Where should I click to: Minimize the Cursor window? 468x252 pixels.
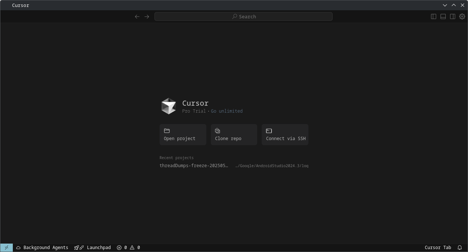point(445,5)
